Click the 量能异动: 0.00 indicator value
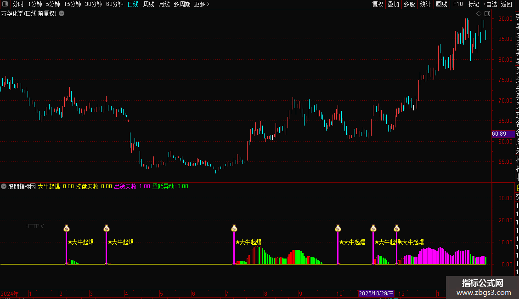Image resolution: width=519 pixels, height=299 pixels. (170, 186)
